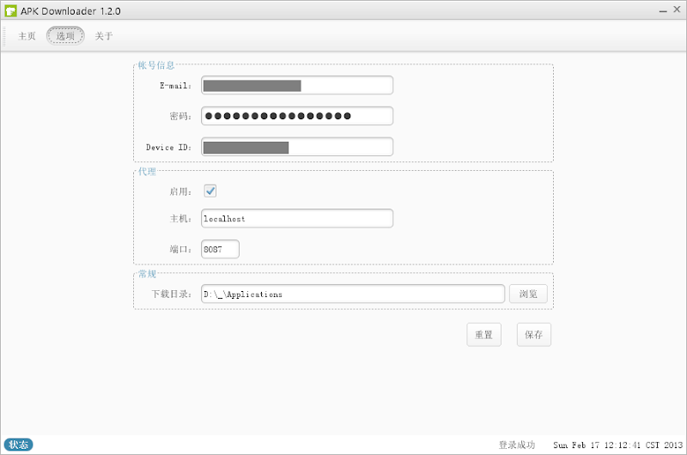Viewport: 687px width, 455px height.
Task: Click the 帐号信息 group label
Action: (x=156, y=65)
